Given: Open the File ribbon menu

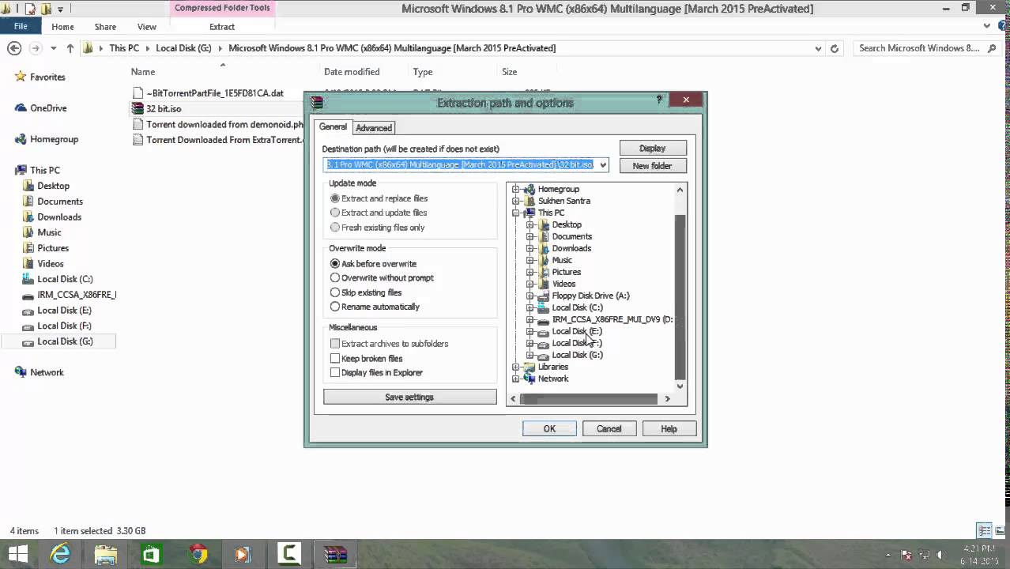Looking at the screenshot, I should (x=21, y=26).
